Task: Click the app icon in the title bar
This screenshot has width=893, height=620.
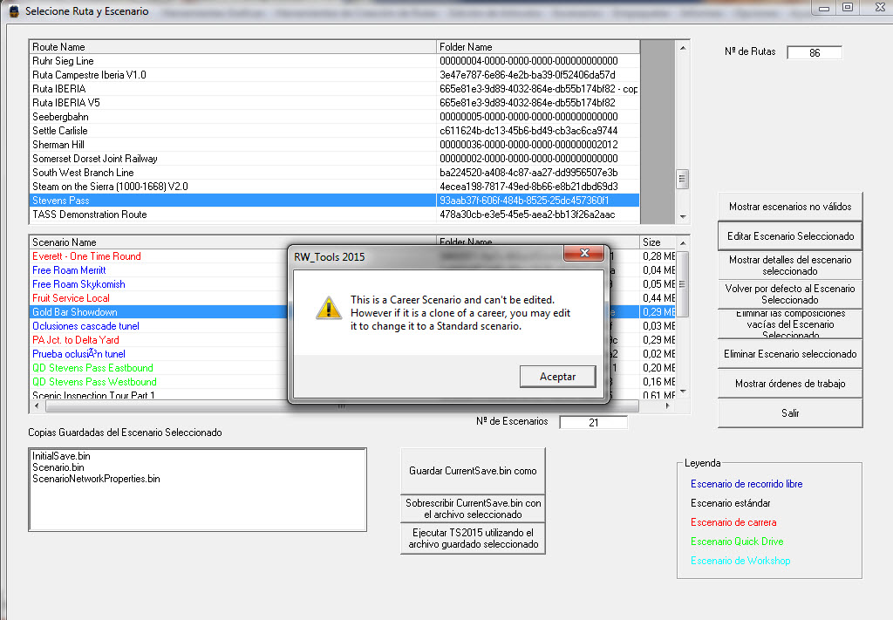Action: click(13, 11)
